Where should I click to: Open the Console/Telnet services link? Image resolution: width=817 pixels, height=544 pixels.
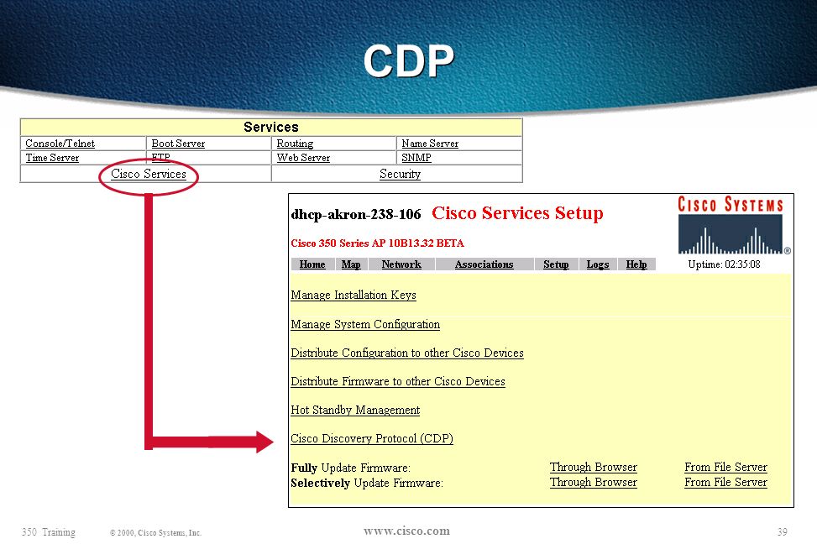60,144
